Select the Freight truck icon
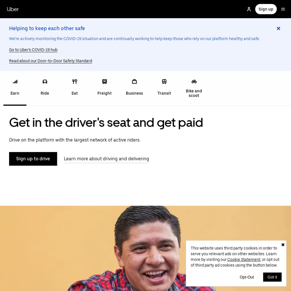 (104, 81)
